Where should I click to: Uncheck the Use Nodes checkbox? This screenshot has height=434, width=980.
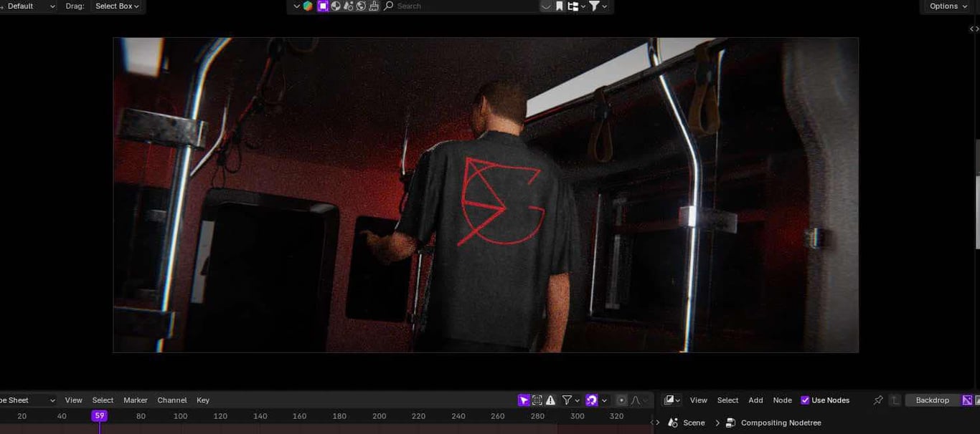[x=804, y=400]
